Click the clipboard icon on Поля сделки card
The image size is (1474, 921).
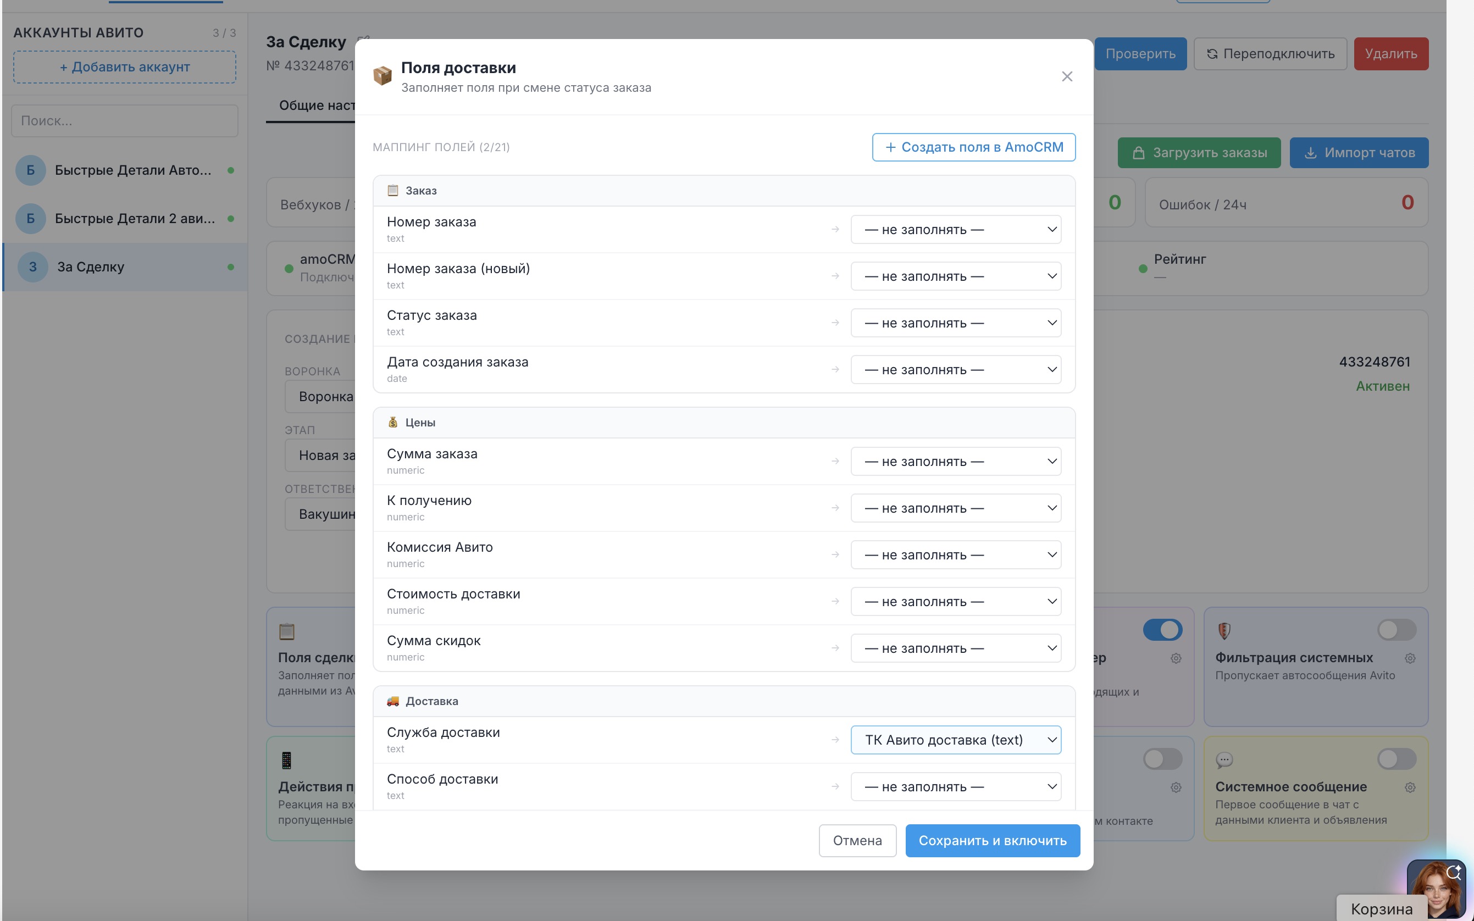coord(286,631)
